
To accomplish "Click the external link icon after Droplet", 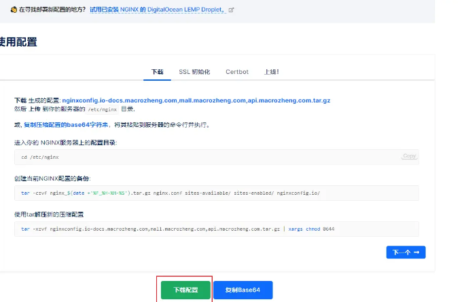I will pyautogui.click(x=231, y=10).
